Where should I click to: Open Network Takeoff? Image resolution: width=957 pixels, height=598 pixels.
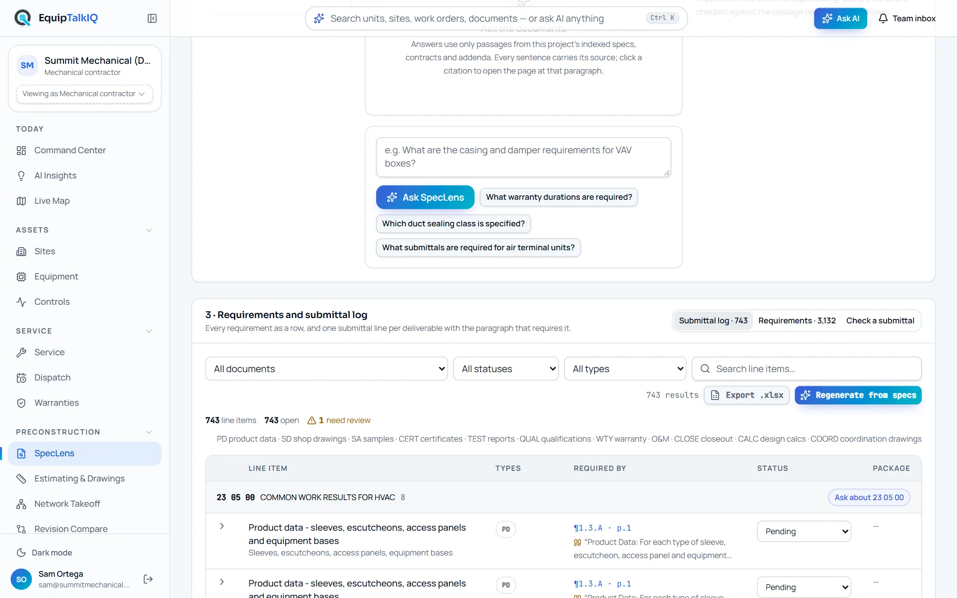pos(85,504)
